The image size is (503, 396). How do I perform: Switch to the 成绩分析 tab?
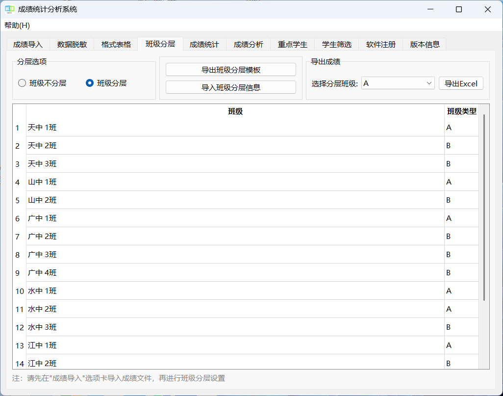pyautogui.click(x=248, y=44)
